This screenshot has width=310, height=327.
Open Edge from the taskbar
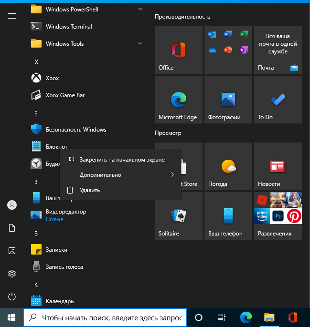(x=246, y=317)
